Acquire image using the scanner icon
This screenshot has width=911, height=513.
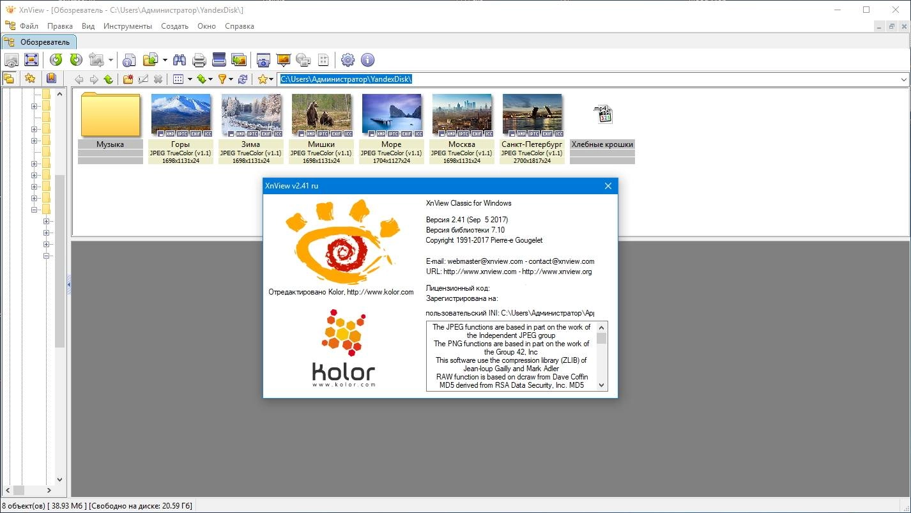click(219, 60)
